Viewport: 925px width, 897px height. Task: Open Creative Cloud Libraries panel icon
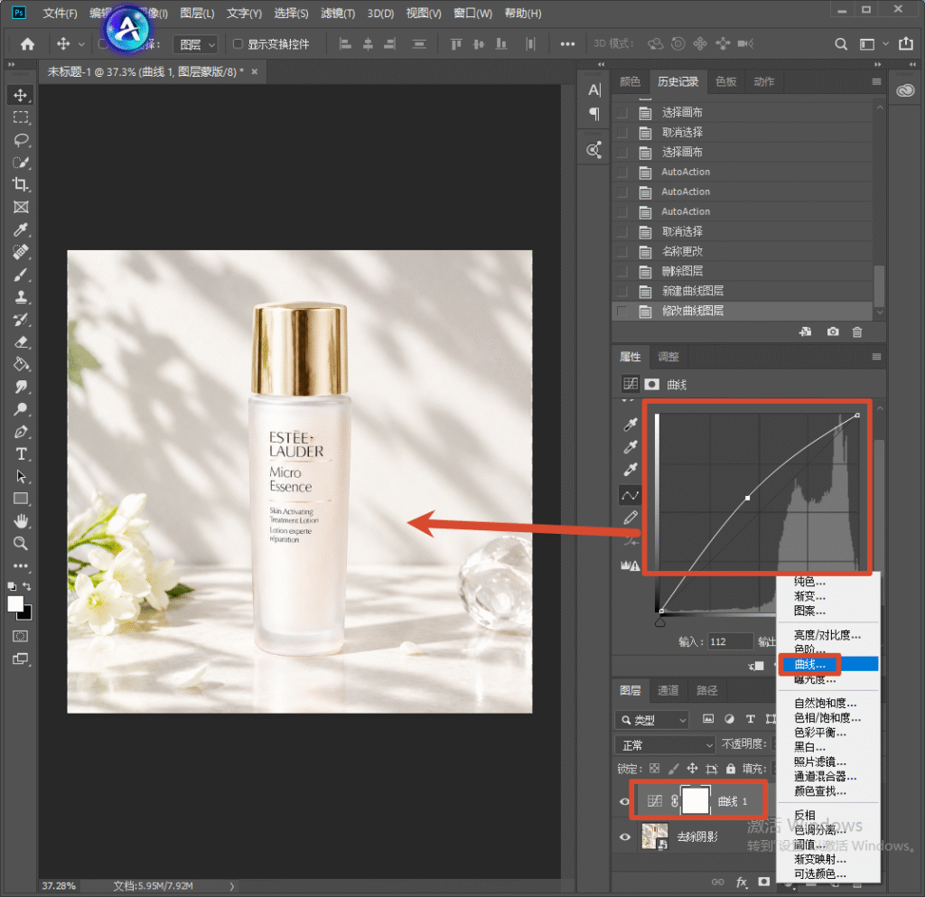click(905, 90)
